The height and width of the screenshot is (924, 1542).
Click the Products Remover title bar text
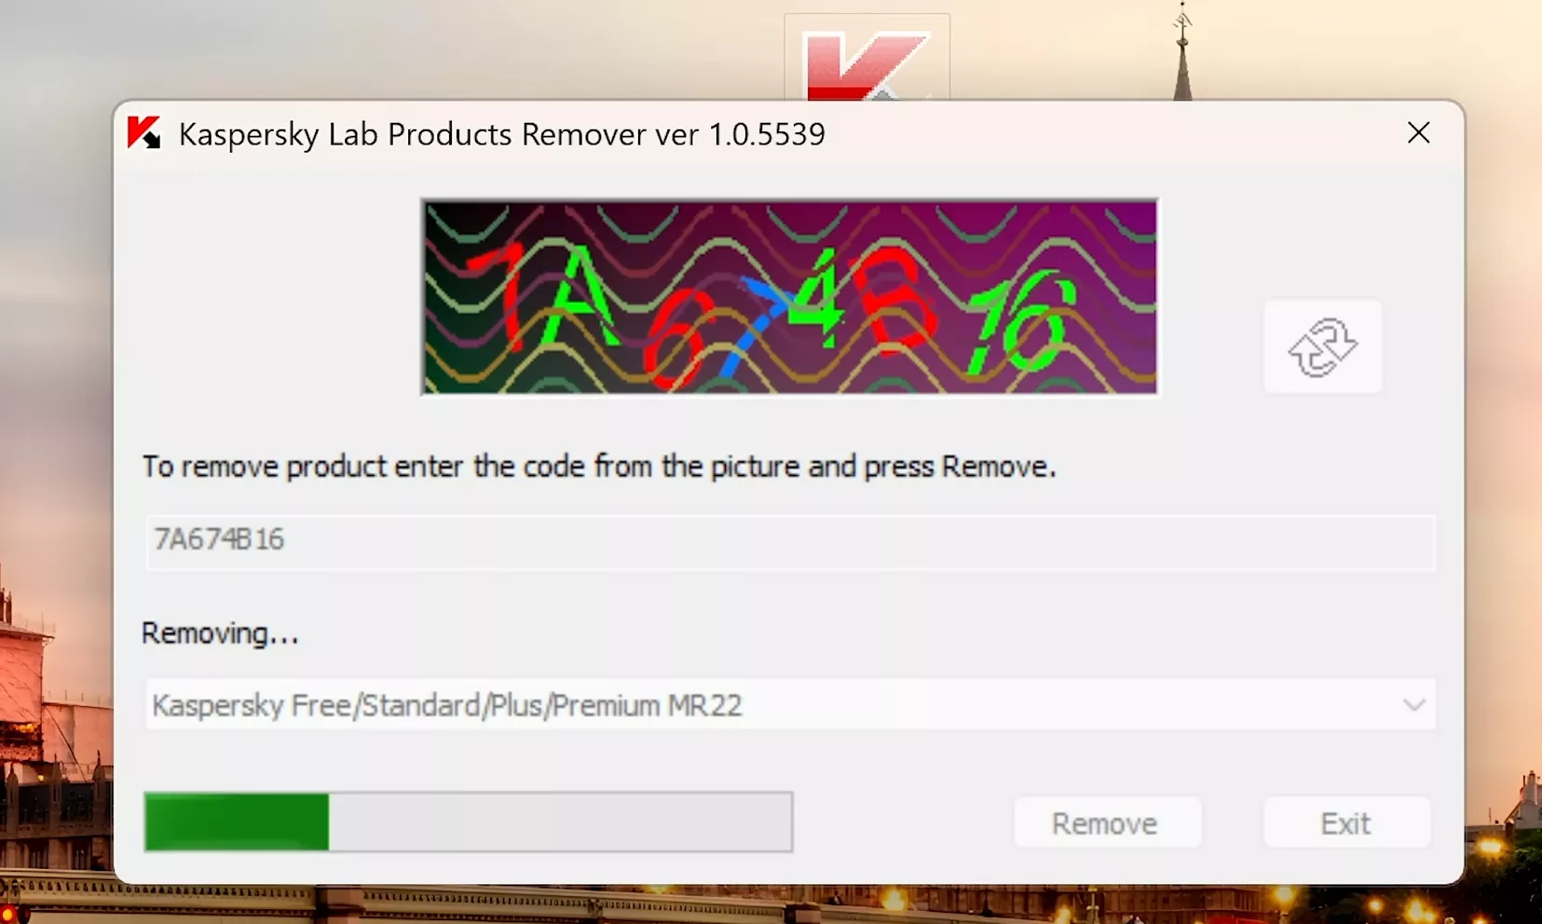tap(502, 134)
